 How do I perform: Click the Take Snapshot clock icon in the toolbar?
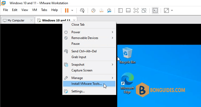(93, 10)
